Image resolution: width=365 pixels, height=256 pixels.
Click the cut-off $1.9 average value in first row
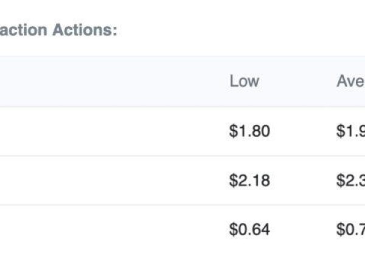click(350, 131)
